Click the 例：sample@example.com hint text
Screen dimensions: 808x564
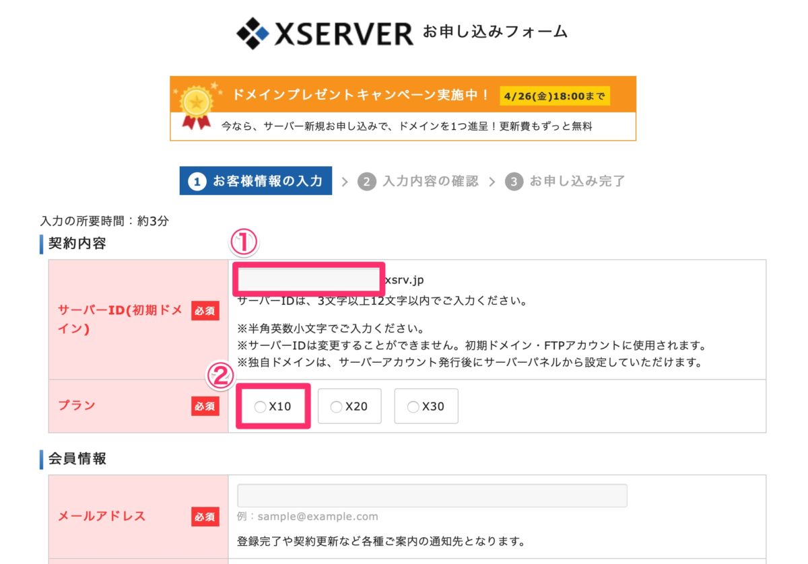point(308,517)
